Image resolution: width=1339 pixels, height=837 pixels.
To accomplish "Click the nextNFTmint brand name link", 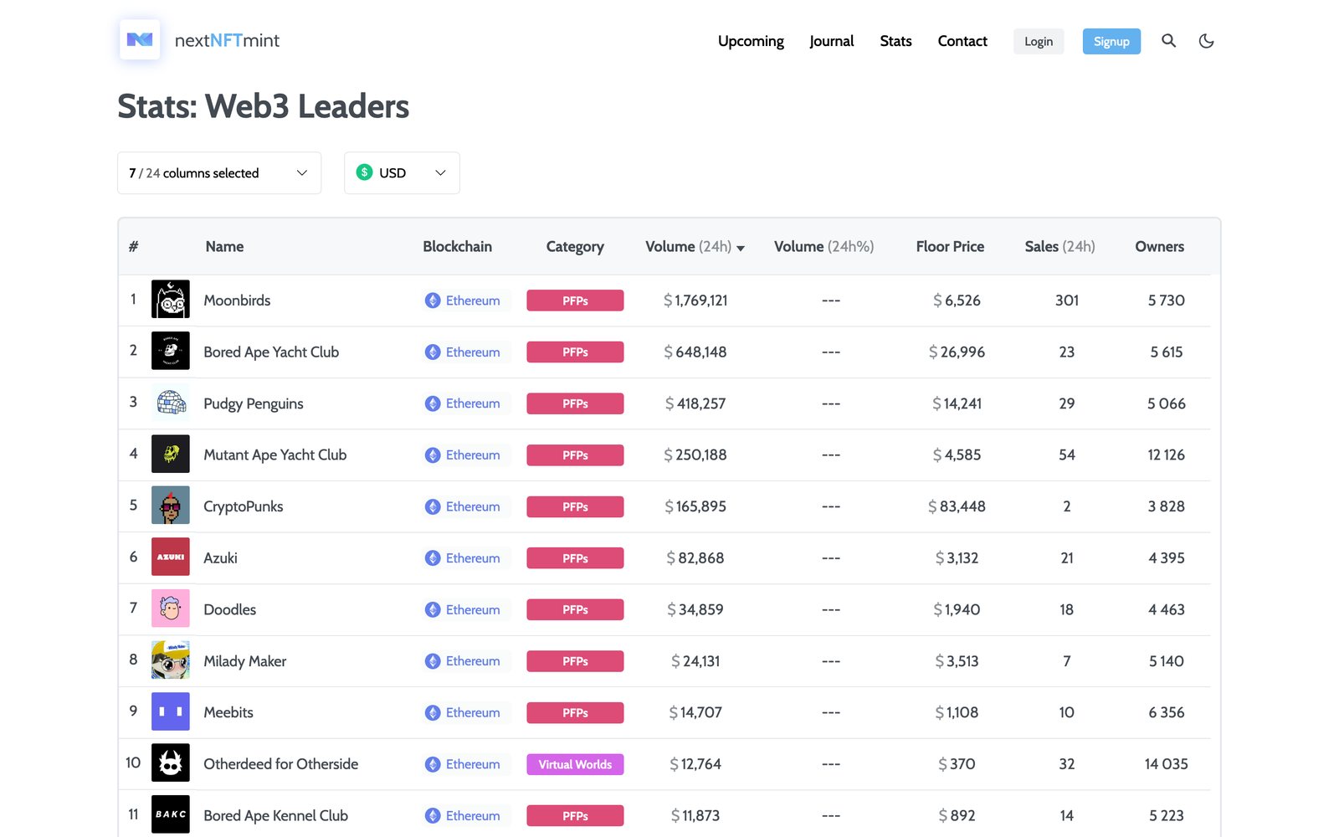I will coord(227,40).
